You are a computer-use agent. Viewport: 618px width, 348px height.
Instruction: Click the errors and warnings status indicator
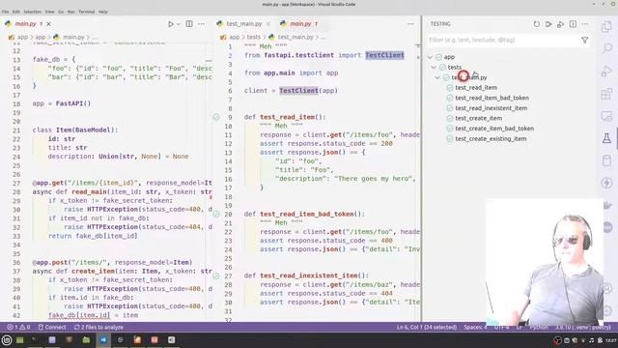18,327
